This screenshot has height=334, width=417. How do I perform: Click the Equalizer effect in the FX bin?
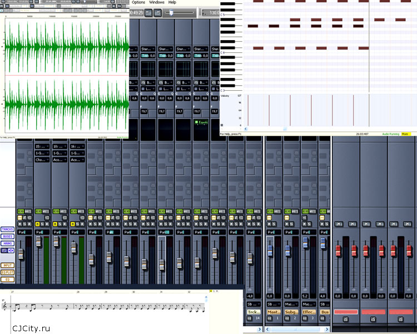200,122
